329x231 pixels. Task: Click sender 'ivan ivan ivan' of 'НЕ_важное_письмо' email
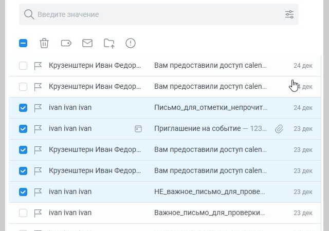[x=70, y=191]
